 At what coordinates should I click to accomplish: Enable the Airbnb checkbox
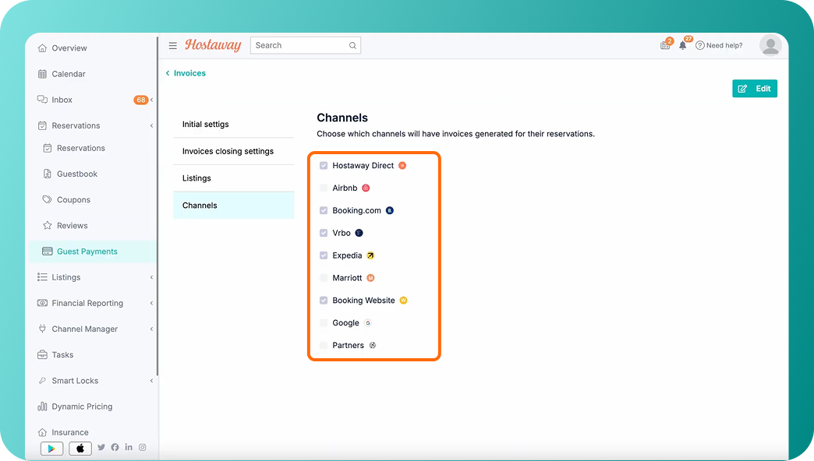pyautogui.click(x=324, y=188)
